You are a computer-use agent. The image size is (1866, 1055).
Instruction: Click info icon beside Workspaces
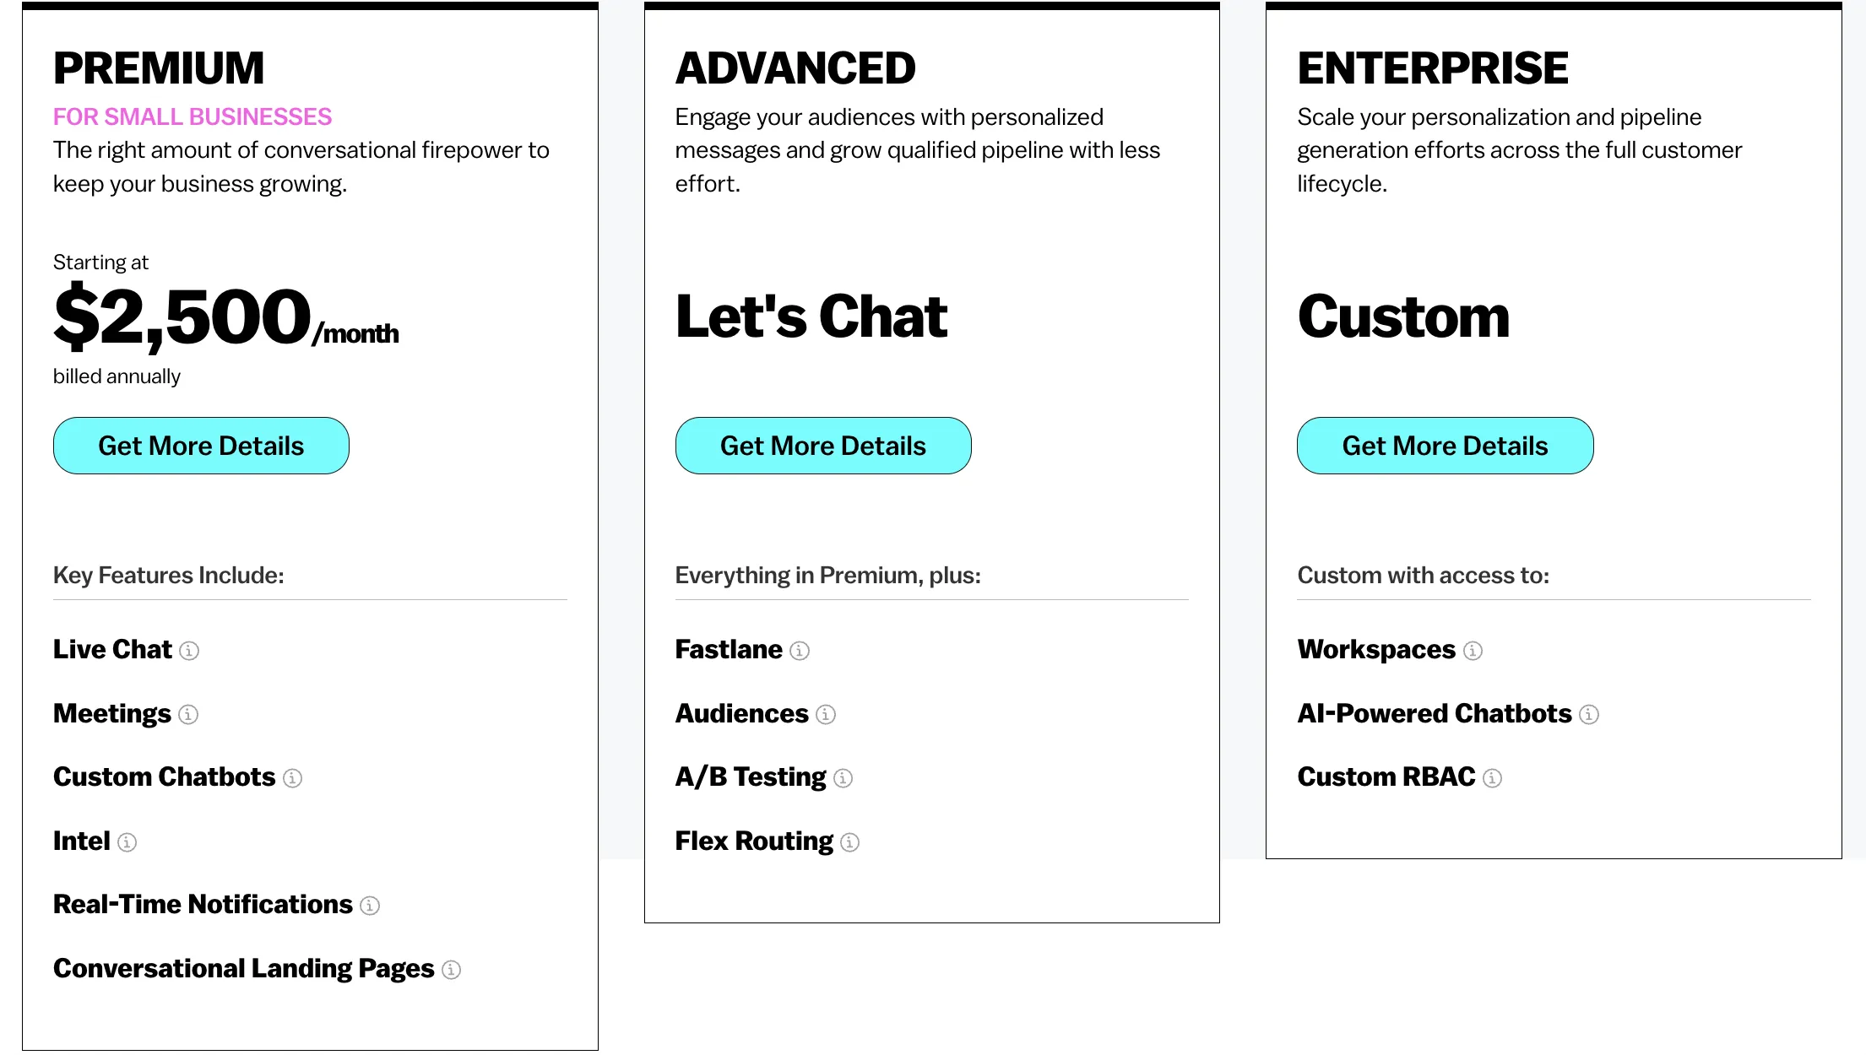(1473, 651)
